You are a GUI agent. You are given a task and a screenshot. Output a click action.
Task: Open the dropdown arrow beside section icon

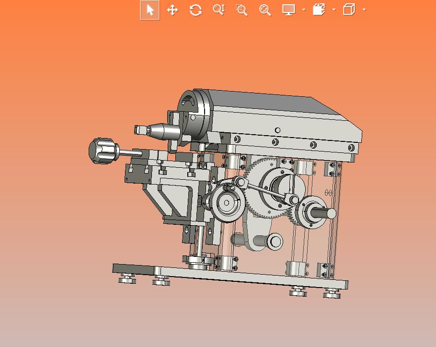click(x=334, y=10)
